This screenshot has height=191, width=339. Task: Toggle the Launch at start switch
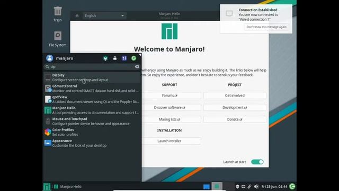click(257, 162)
